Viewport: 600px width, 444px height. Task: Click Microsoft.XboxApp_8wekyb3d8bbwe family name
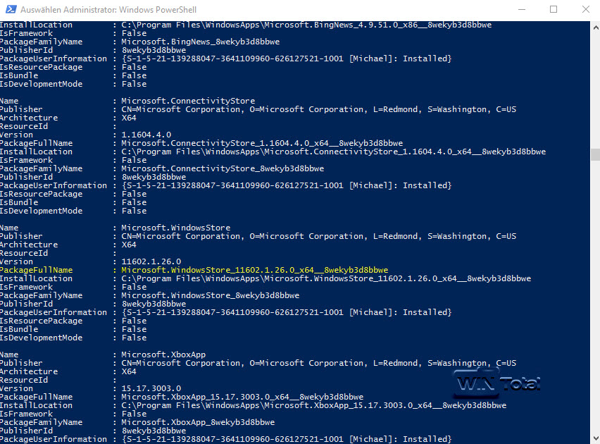pyautogui.click(x=198, y=422)
